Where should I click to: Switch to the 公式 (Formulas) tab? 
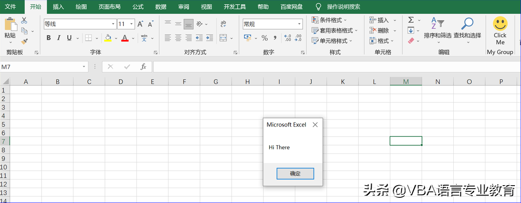(x=138, y=7)
